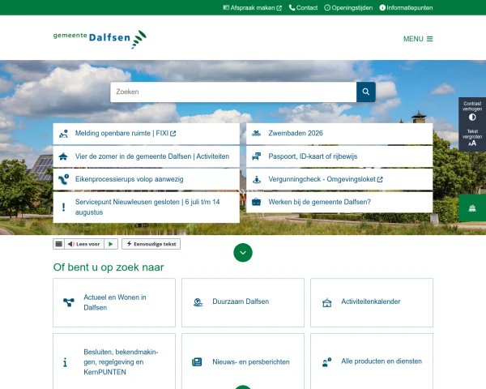Click the Actueel en Wonen icon
The image size is (486, 389).
tap(69, 302)
